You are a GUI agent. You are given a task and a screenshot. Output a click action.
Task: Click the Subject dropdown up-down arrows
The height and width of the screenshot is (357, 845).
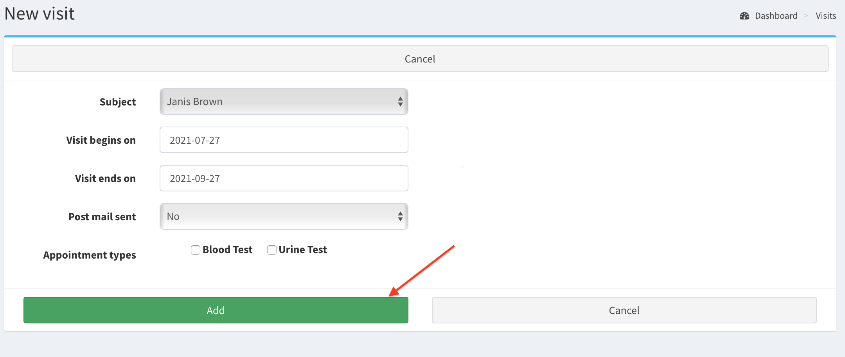[400, 102]
